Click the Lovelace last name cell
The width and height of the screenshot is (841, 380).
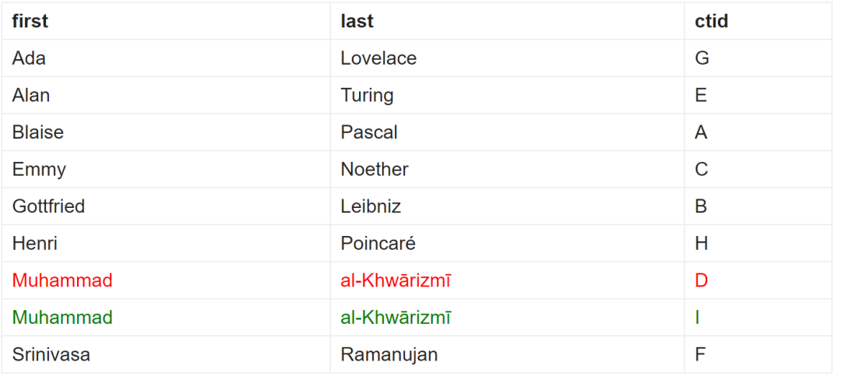click(378, 58)
